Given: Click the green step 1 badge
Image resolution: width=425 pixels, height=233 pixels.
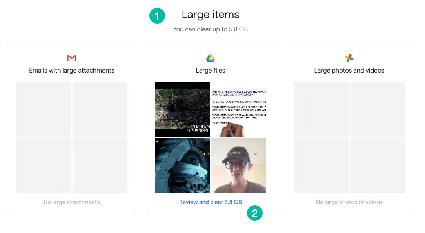Looking at the screenshot, I should [157, 16].
